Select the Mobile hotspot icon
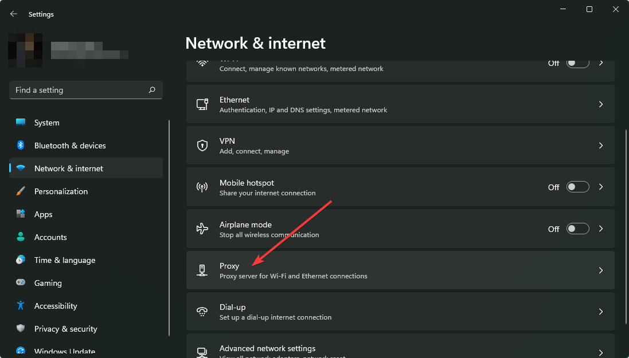Viewport: 629px width, 358px height. pyautogui.click(x=202, y=187)
